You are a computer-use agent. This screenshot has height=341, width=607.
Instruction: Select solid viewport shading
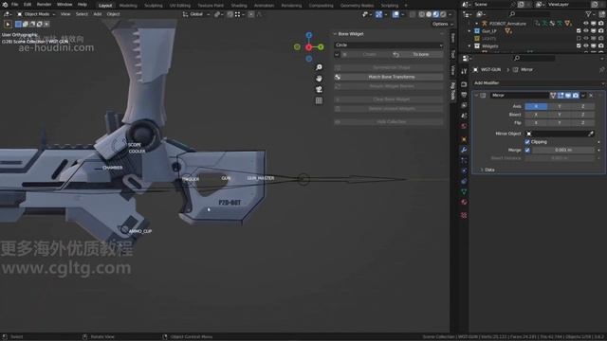tap(429, 14)
